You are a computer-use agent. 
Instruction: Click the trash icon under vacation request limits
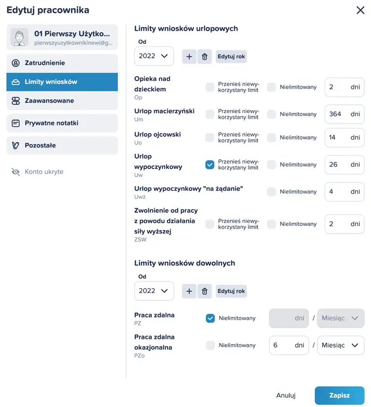(x=204, y=56)
